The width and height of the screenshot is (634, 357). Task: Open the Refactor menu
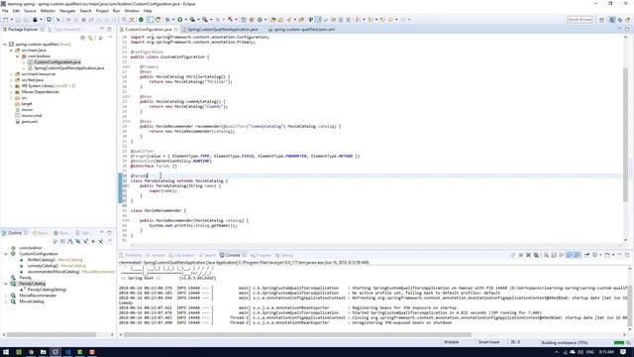pos(48,11)
